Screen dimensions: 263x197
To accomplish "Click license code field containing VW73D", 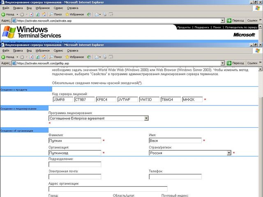I will [x=149, y=99].
